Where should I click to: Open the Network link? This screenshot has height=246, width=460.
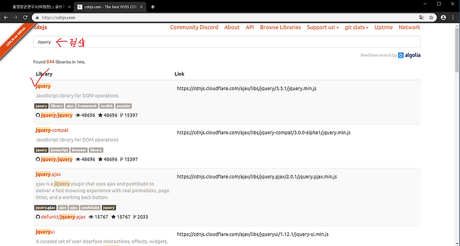[x=409, y=28]
